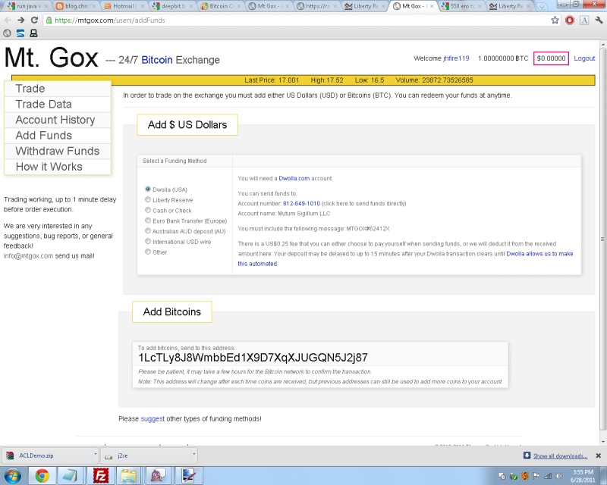Click the Logout link

584,58
